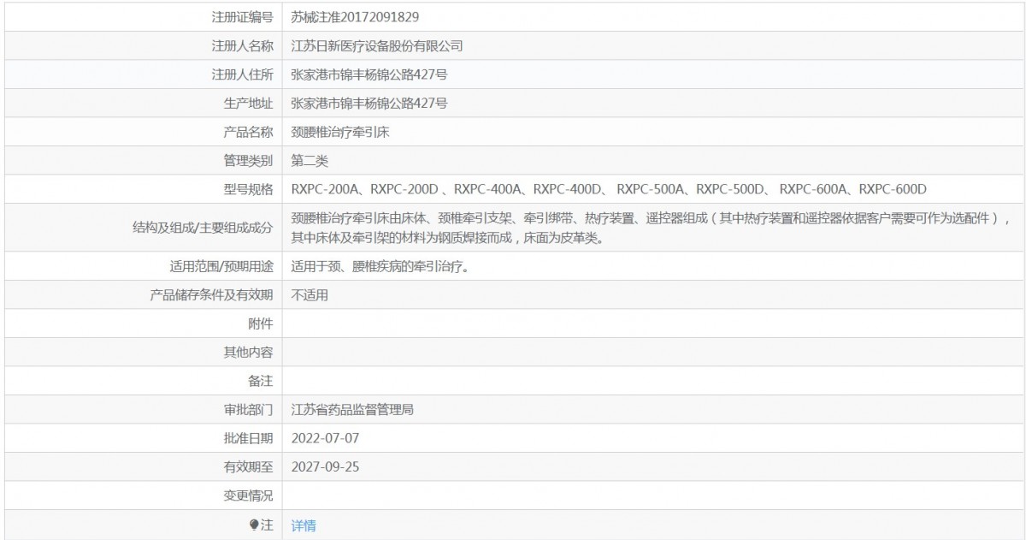The height and width of the screenshot is (540, 1026).
Task: Select registrant name 江苏日新医疗设备股份有限公司
Action: [x=377, y=45]
